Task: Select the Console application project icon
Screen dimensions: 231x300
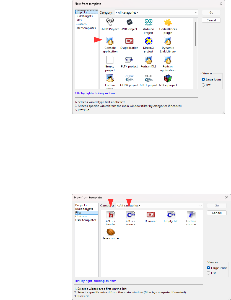Action: [110, 41]
